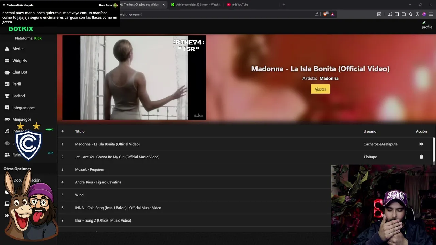Open the Interacciones music note icon
The height and width of the screenshot is (245, 436).
coord(7,131)
